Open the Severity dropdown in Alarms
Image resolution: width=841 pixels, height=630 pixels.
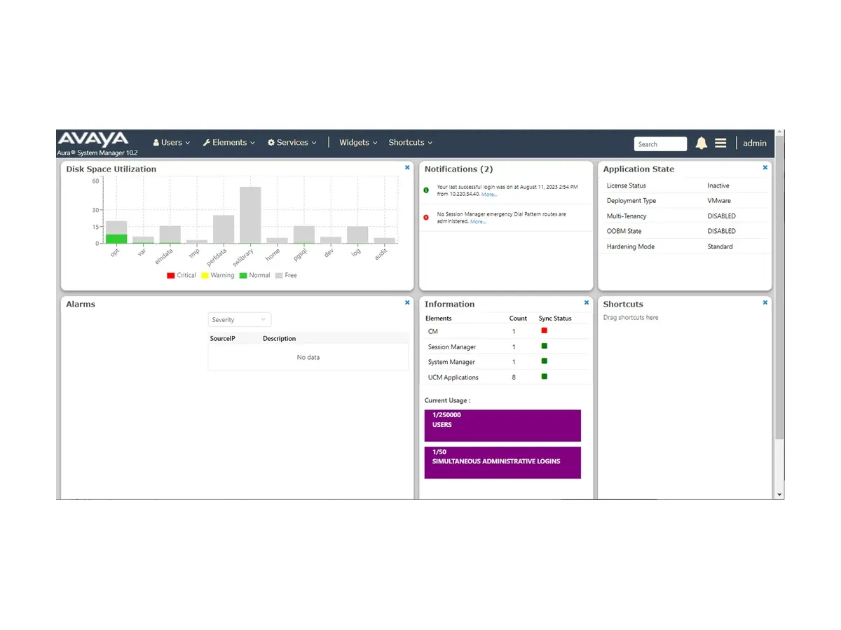click(240, 320)
